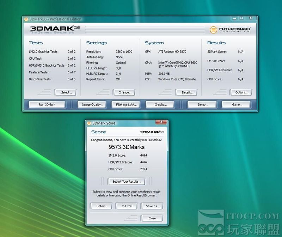Open Filtering & AA... settings
The height and width of the screenshot is (237, 282).
click(x=126, y=104)
